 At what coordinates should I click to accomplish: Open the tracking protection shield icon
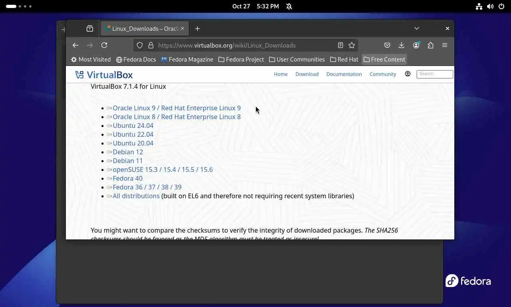point(140,45)
